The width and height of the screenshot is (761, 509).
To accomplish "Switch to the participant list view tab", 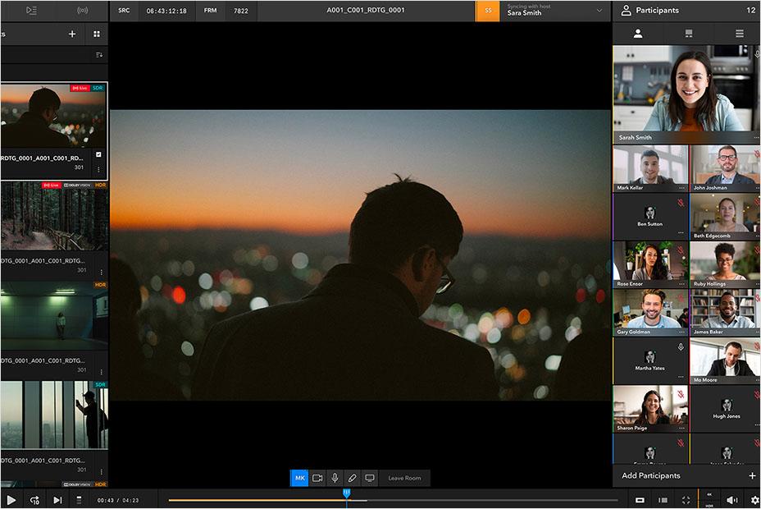I will tap(739, 33).
